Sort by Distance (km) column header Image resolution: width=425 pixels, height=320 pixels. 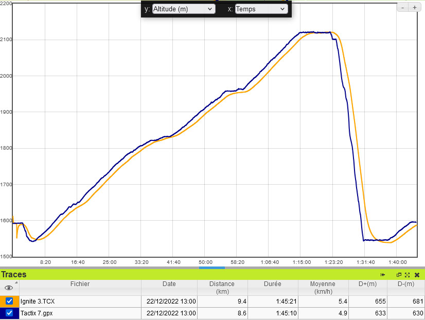(x=222, y=288)
